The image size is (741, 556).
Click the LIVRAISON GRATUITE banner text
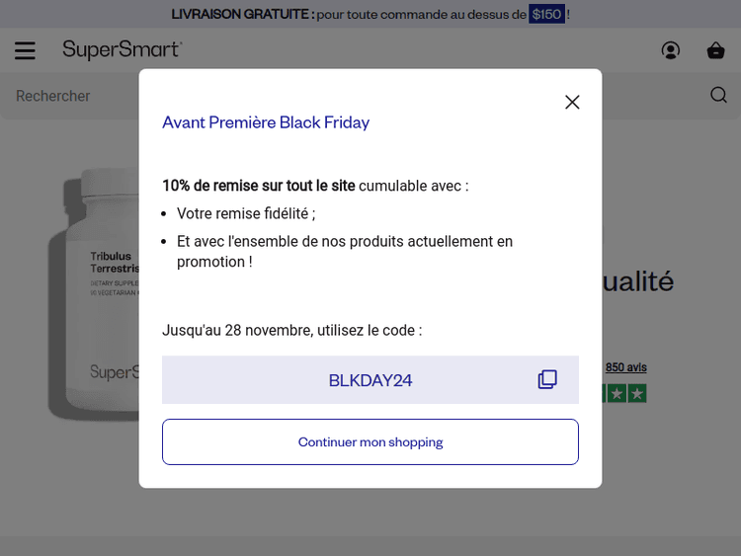point(242,14)
